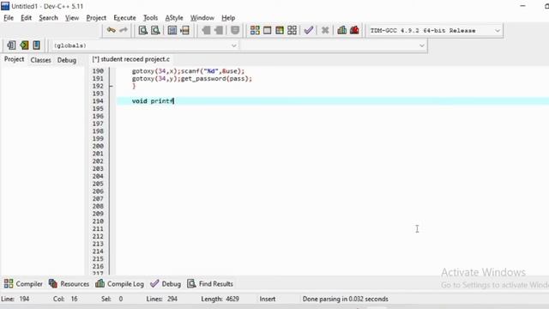Viewport: 549px width, 309px height.
Task: Click the Compile toolbar icon
Action: (255, 31)
